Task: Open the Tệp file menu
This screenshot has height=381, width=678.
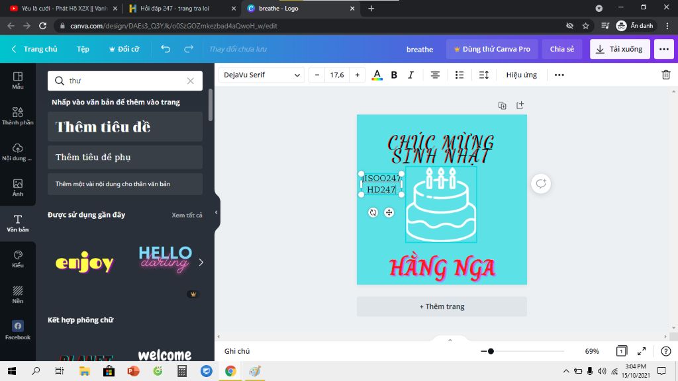Action: [83, 49]
